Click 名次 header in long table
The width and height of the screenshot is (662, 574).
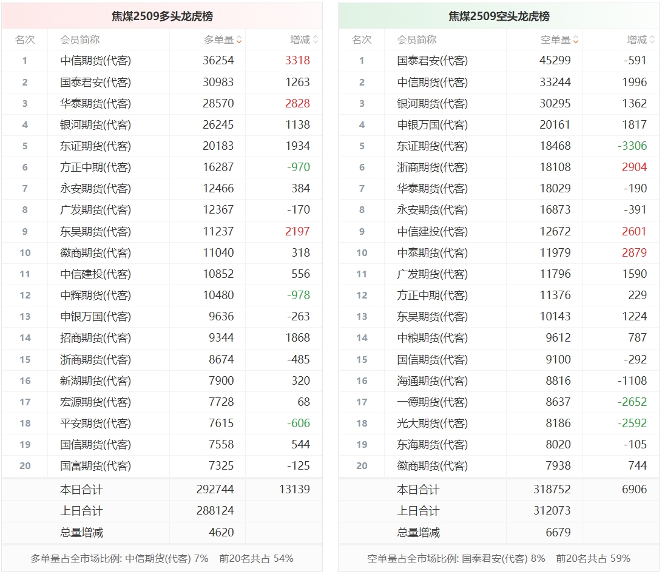pos(25,40)
